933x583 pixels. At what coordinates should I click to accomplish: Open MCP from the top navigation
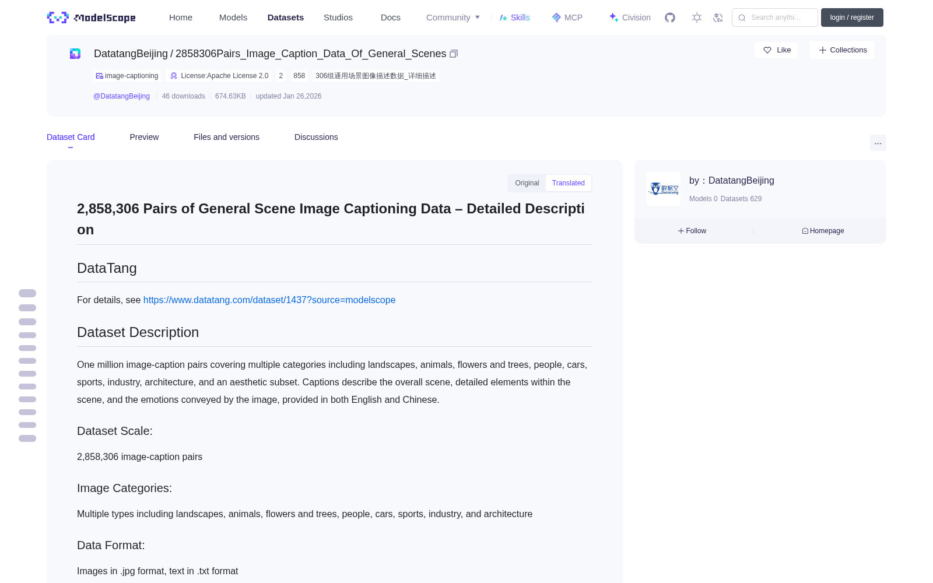(567, 17)
